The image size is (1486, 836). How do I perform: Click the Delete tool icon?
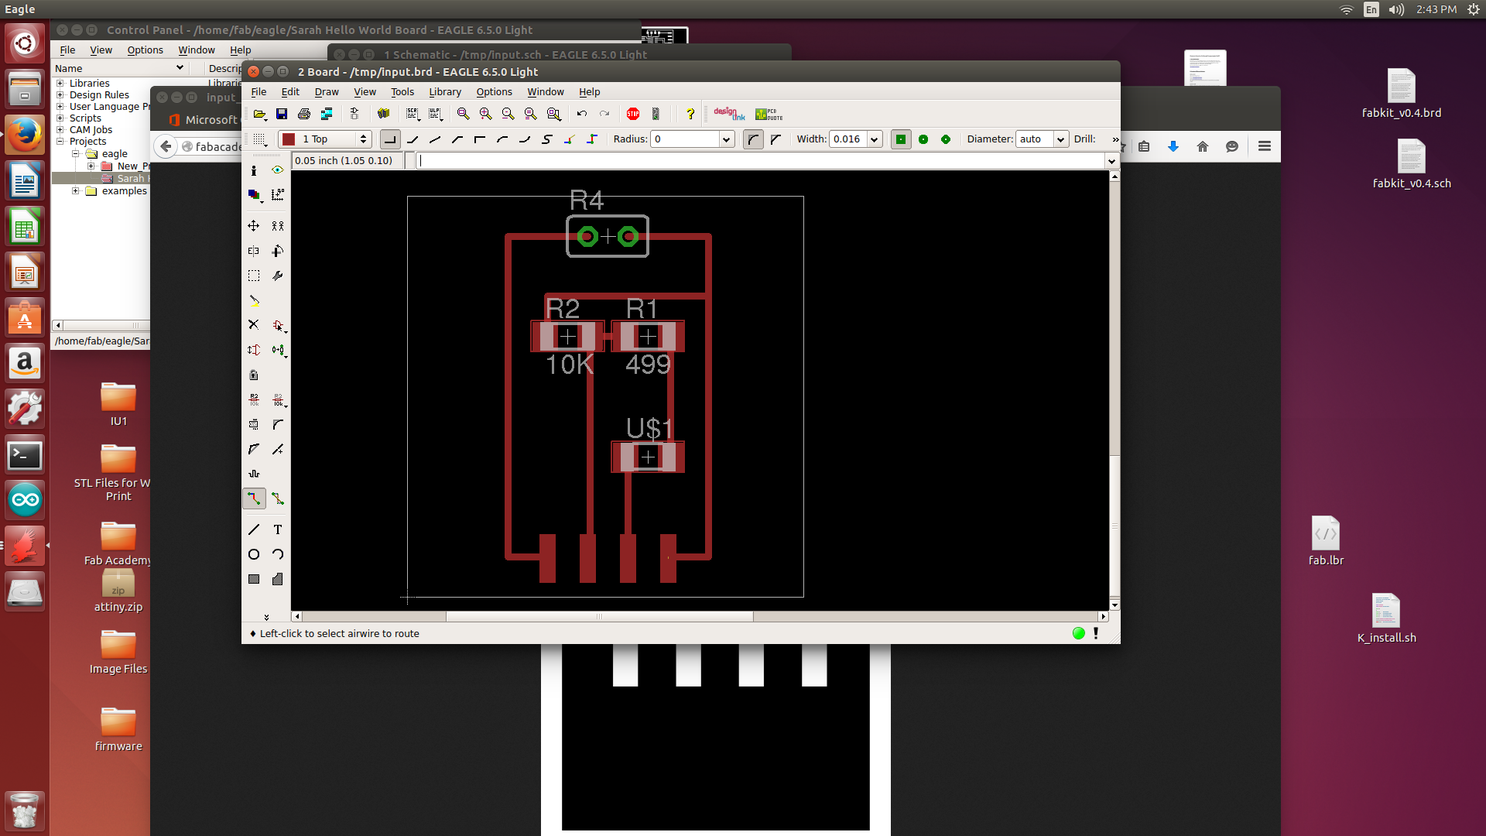tap(254, 325)
